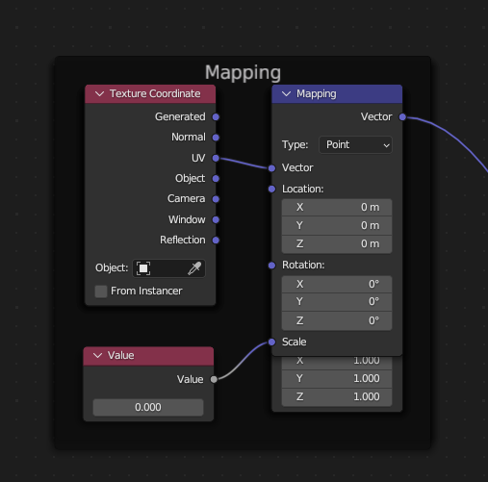Collapse the Mapping node
The width and height of the screenshot is (488, 482).
point(286,94)
